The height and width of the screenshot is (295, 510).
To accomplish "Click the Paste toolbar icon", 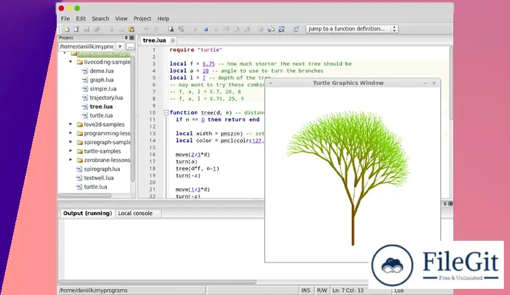I will (131, 29).
